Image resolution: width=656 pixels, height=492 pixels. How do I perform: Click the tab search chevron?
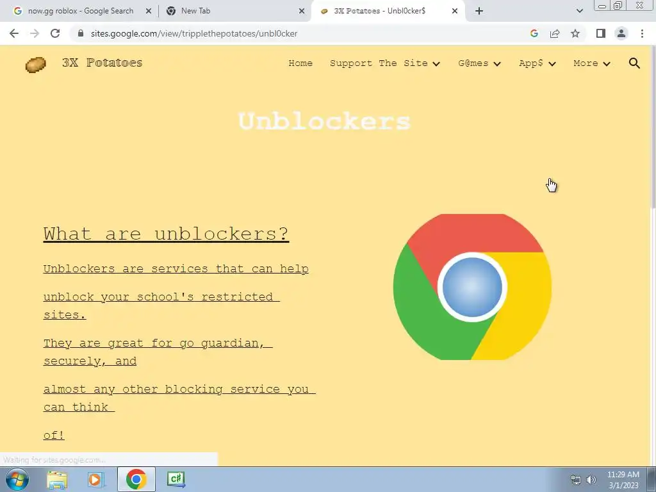(x=579, y=11)
